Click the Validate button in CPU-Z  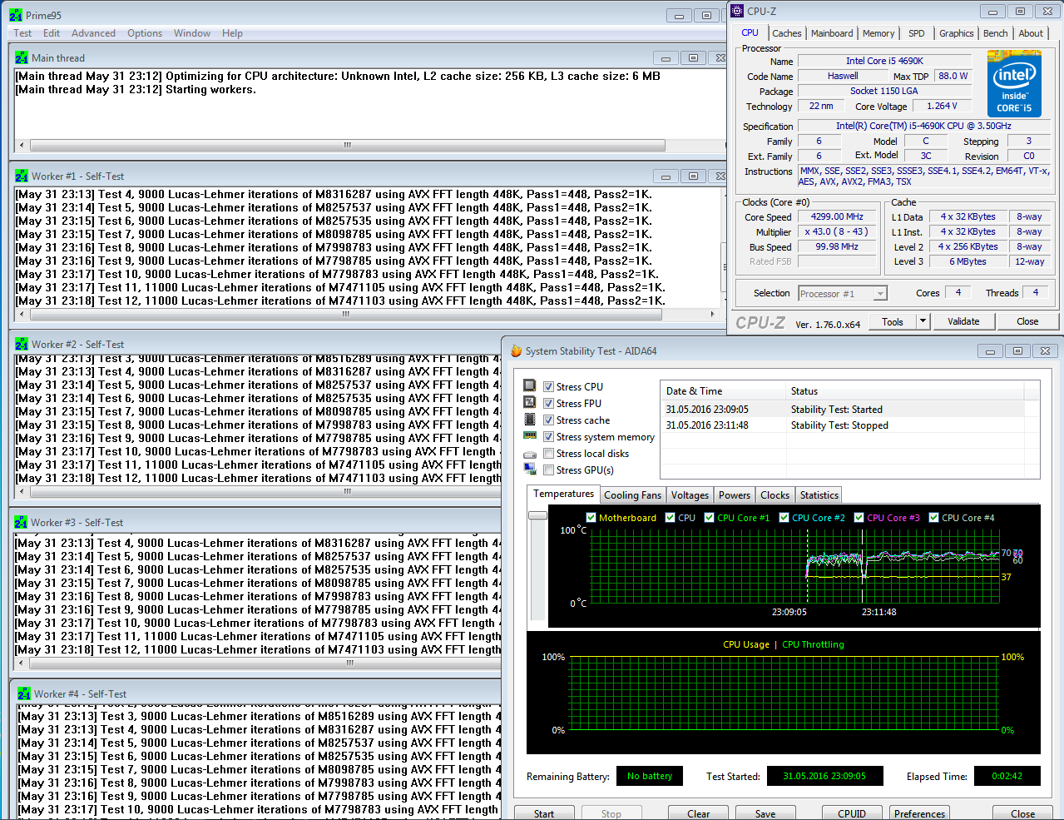[963, 321]
